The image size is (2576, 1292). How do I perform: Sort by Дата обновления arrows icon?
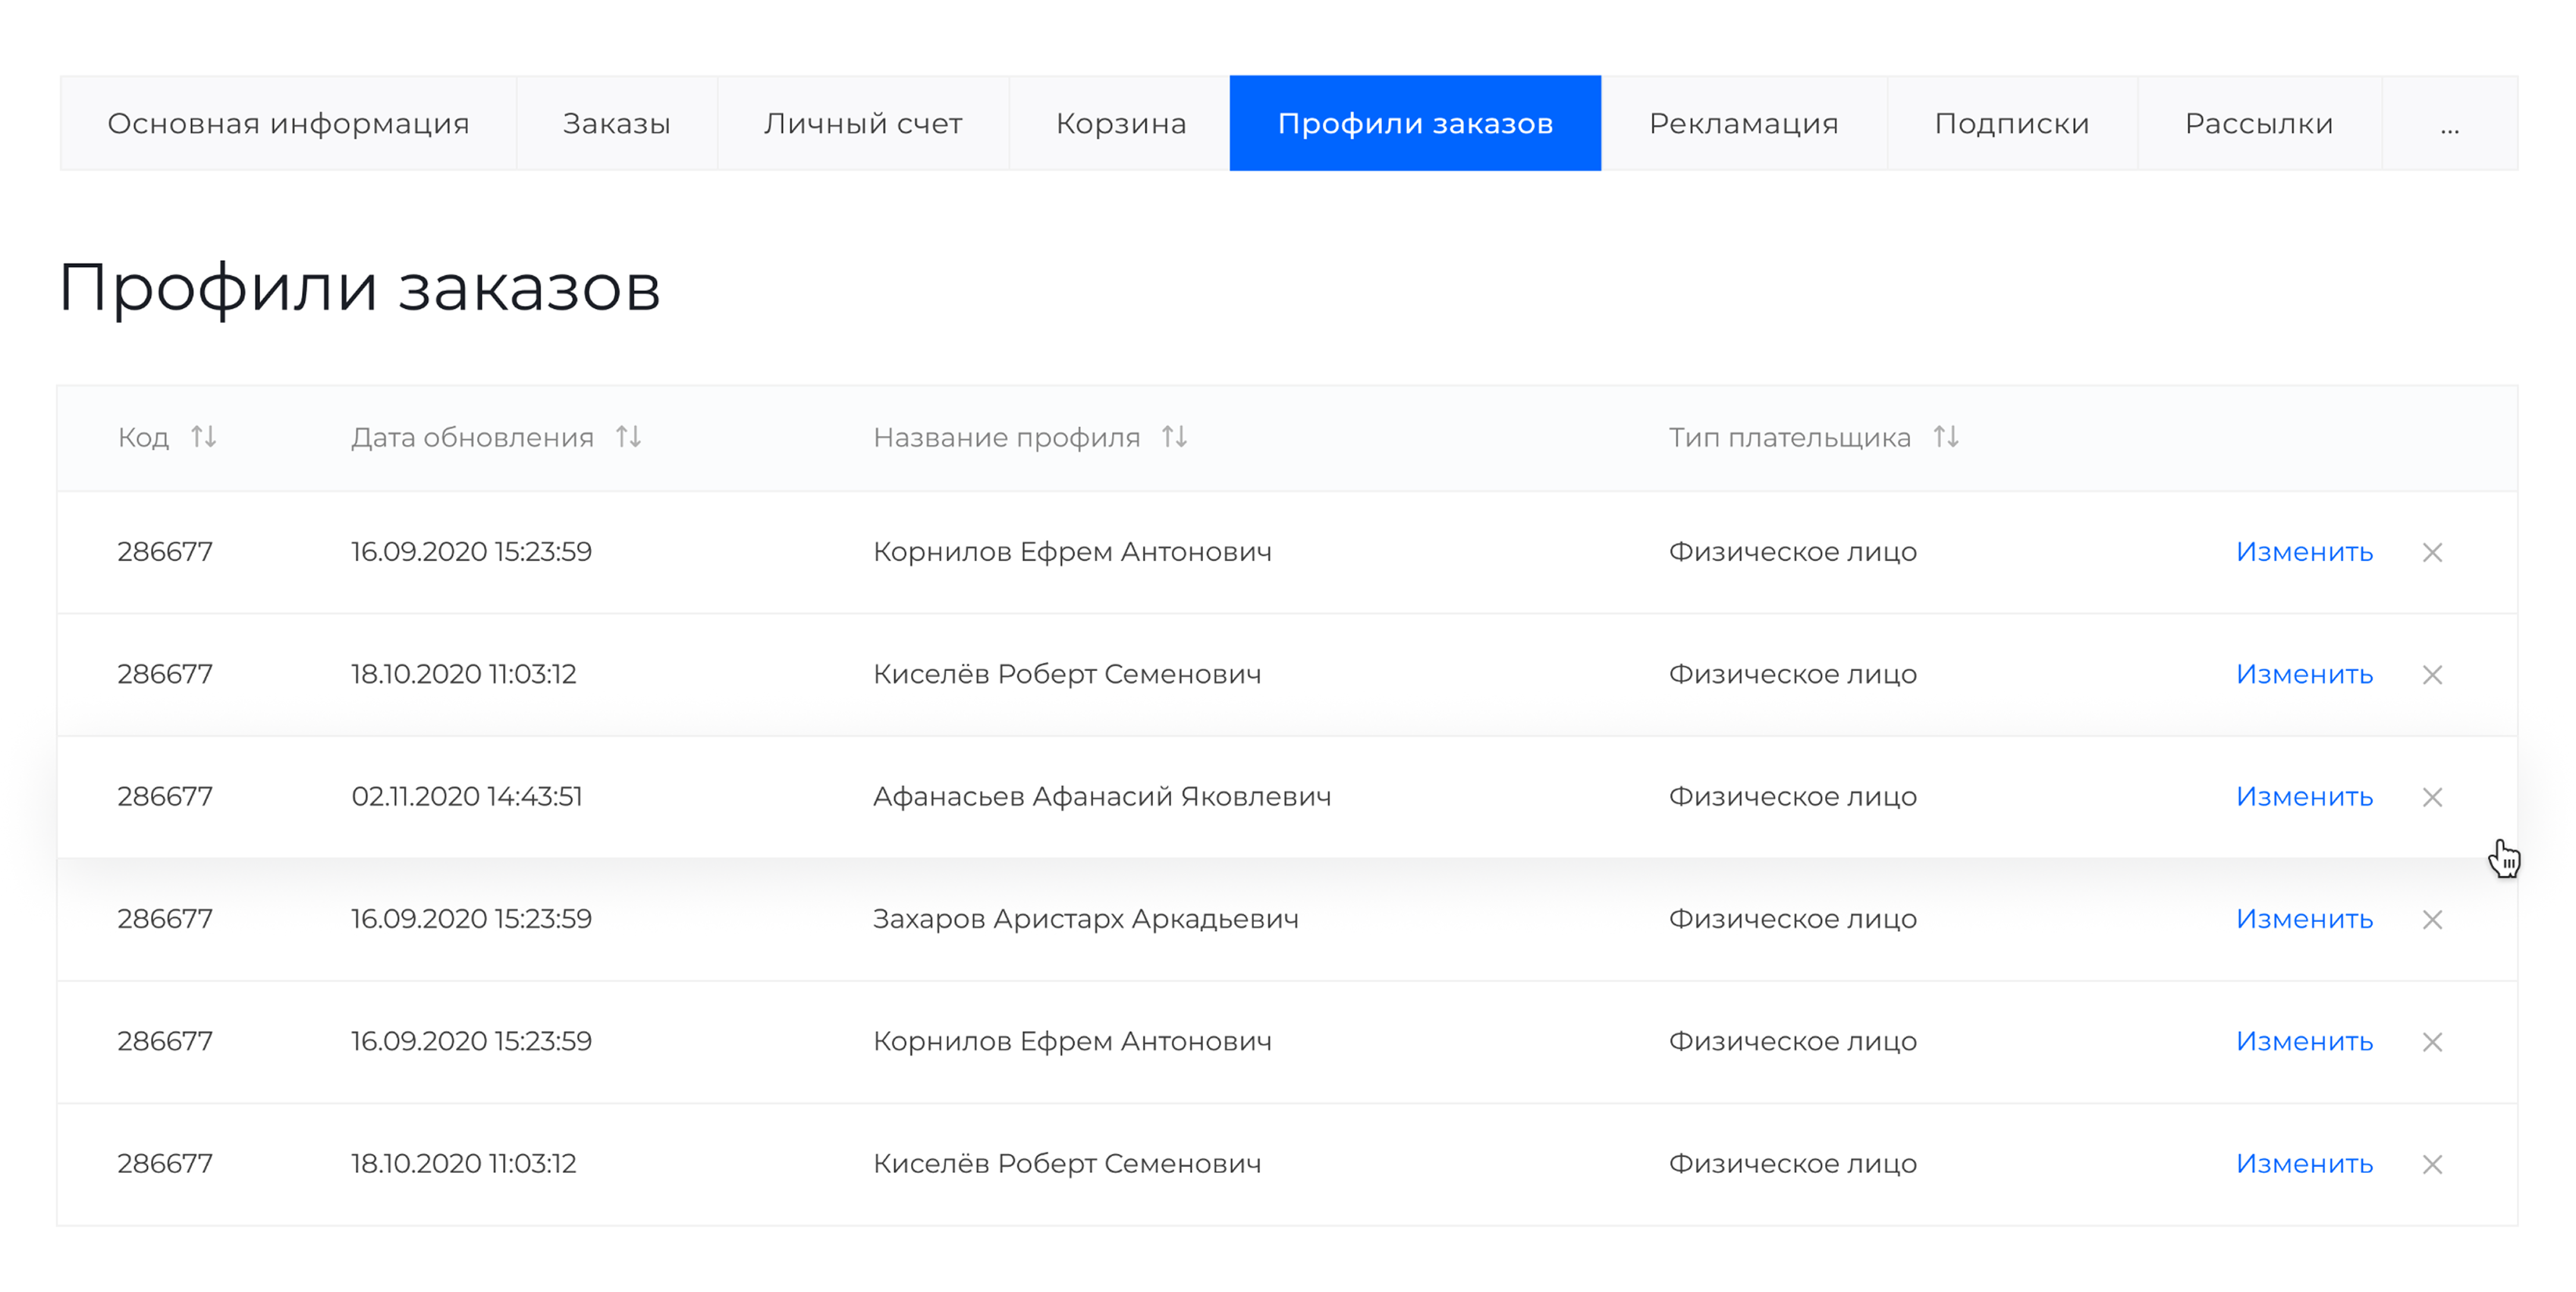(628, 437)
